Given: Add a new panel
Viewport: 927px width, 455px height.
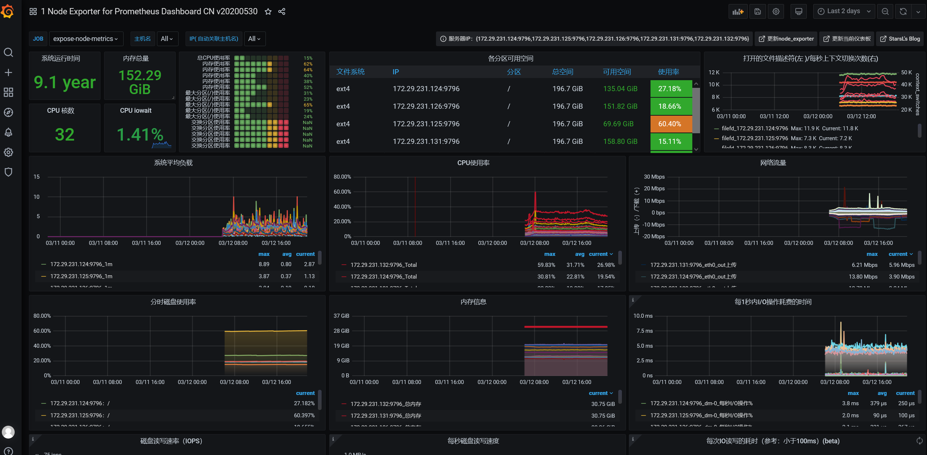Looking at the screenshot, I should pos(738,12).
